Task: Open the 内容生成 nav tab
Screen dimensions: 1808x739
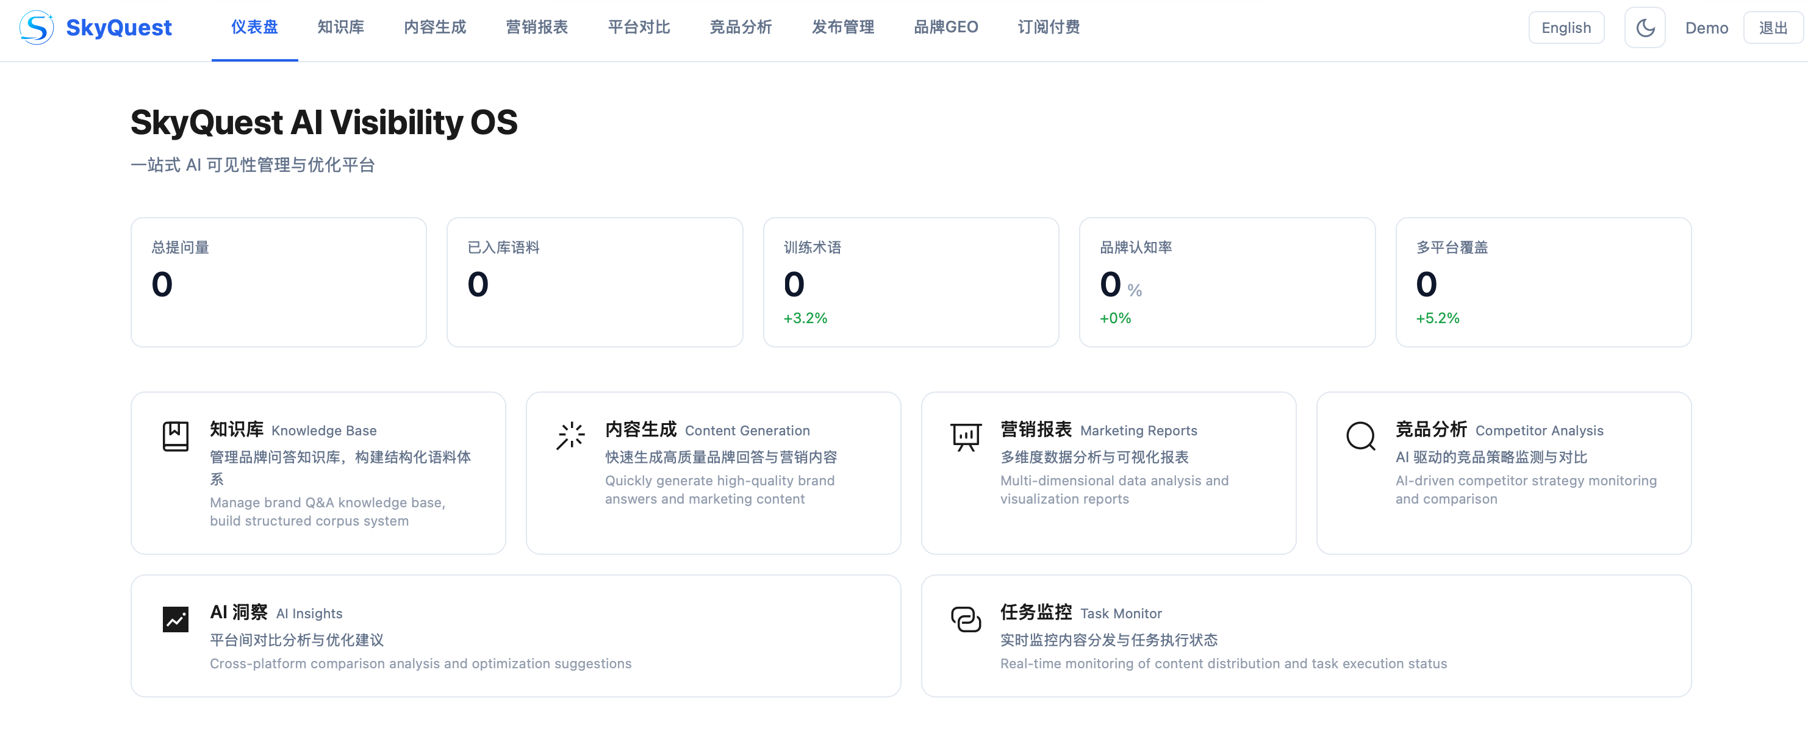Action: [x=434, y=27]
